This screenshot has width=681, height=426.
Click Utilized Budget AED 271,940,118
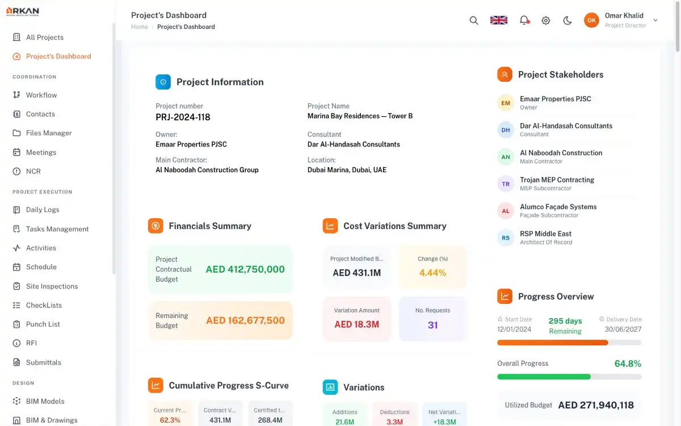569,406
